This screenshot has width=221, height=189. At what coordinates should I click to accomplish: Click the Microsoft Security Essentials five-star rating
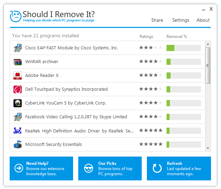(151, 144)
